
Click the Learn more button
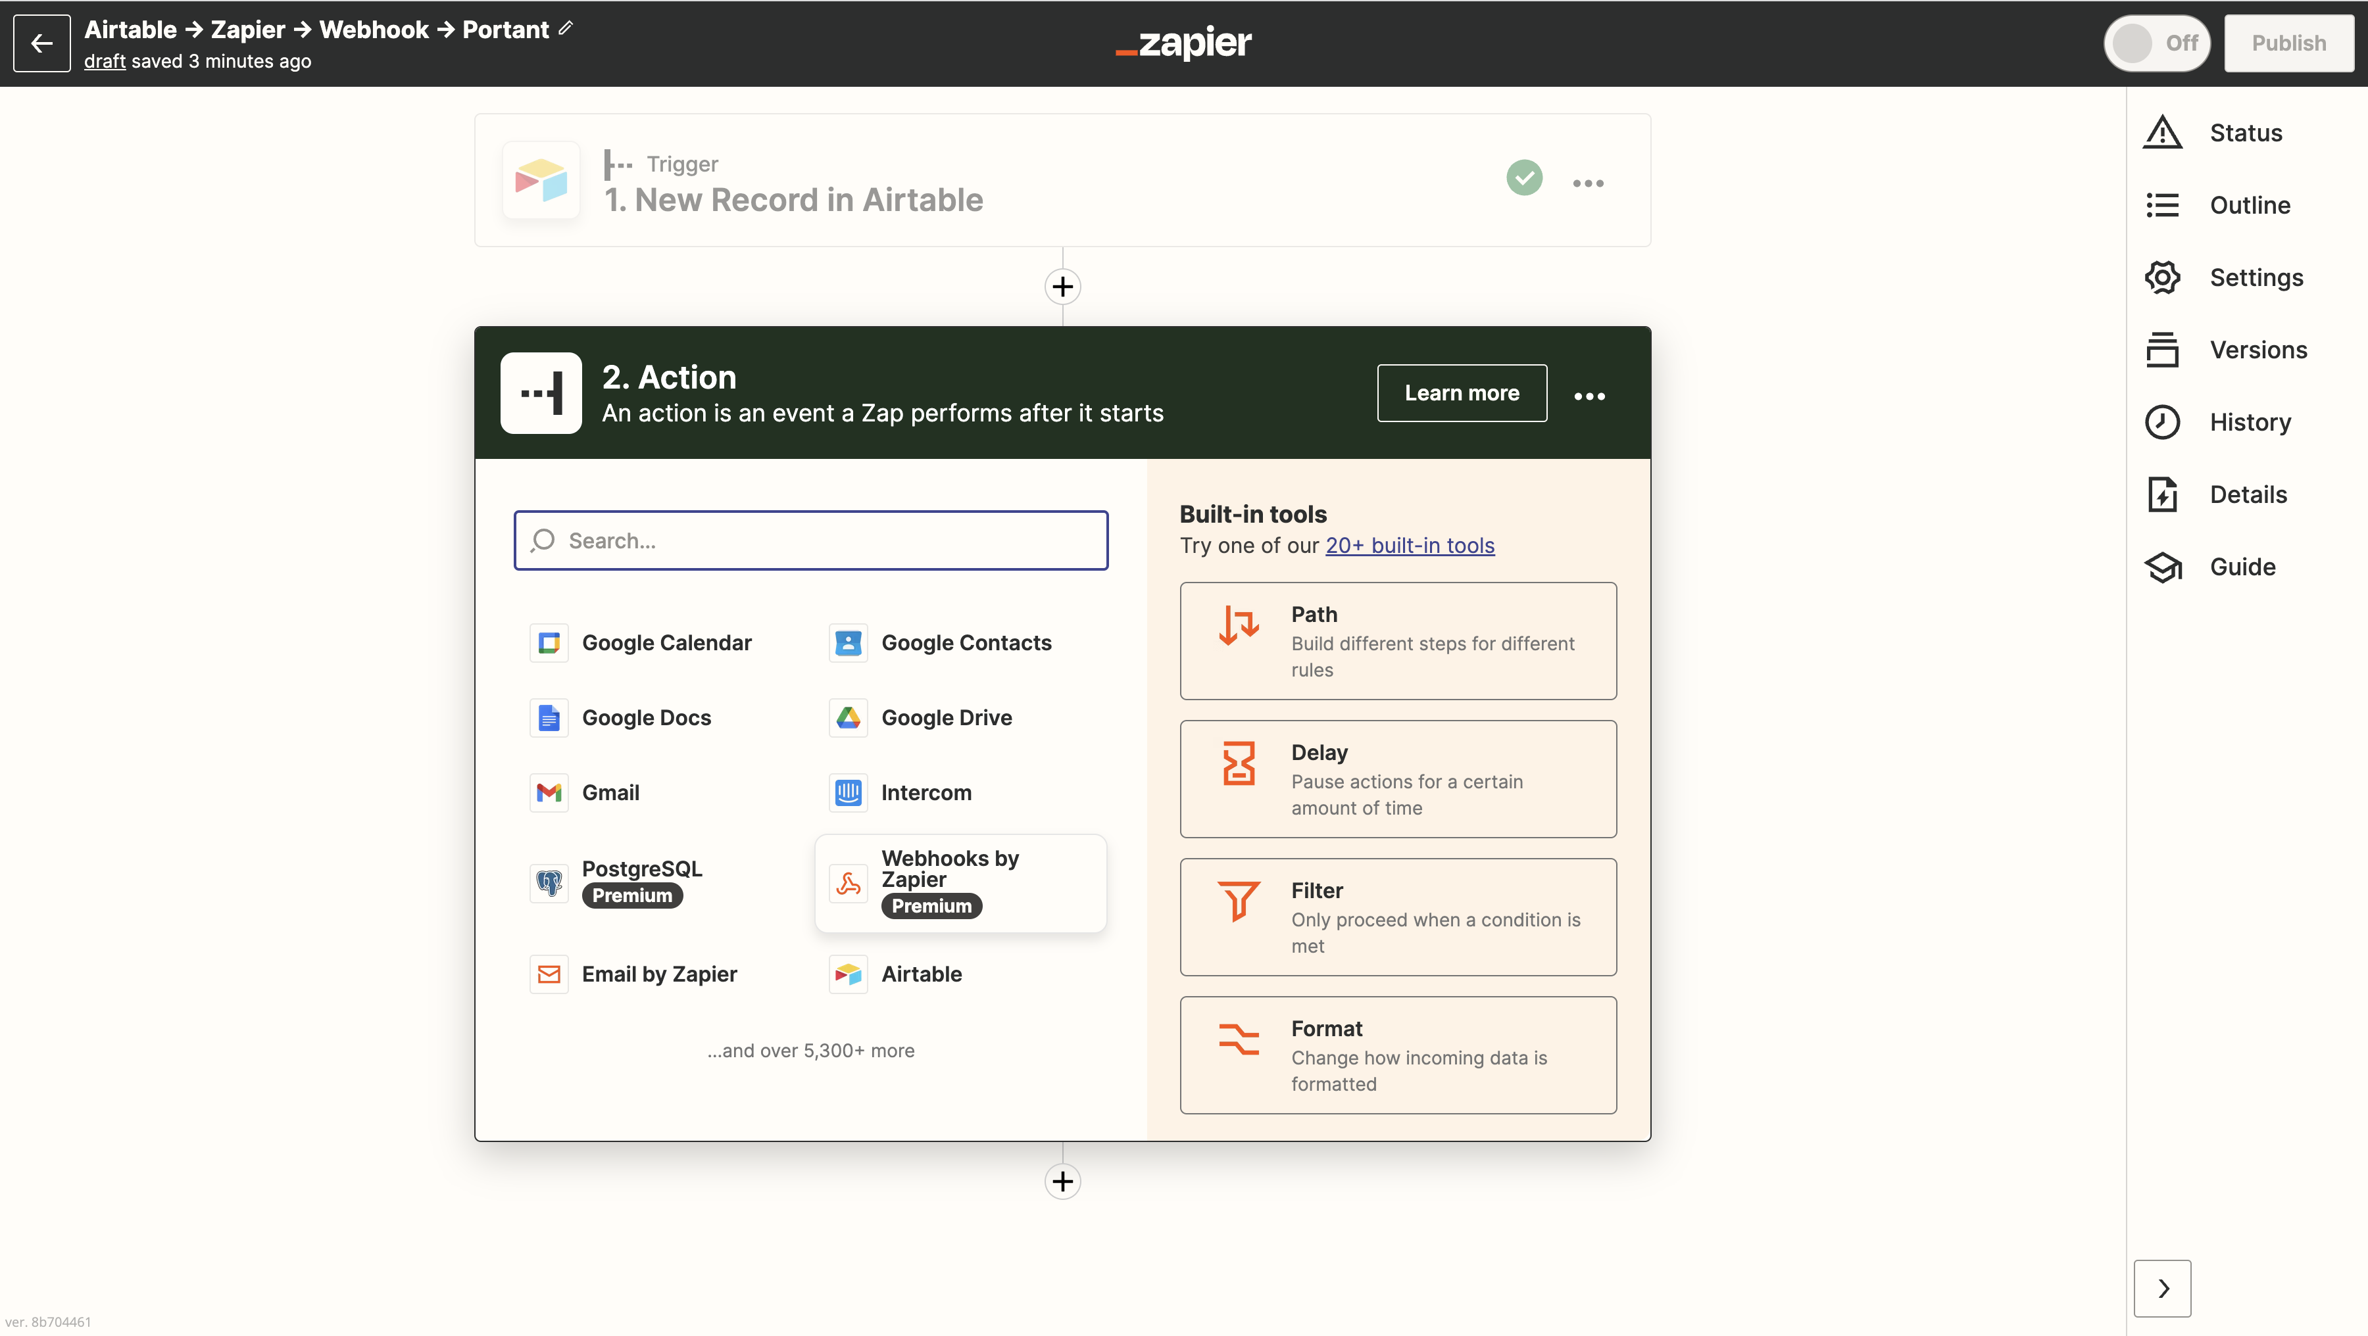[1461, 393]
